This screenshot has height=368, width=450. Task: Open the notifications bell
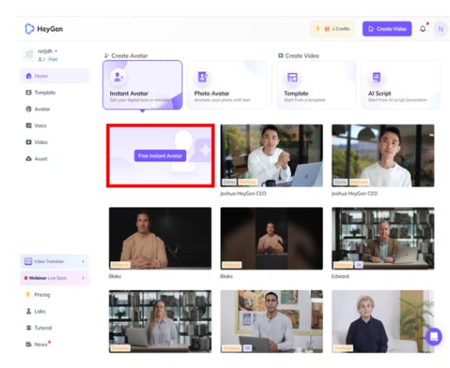pos(423,29)
